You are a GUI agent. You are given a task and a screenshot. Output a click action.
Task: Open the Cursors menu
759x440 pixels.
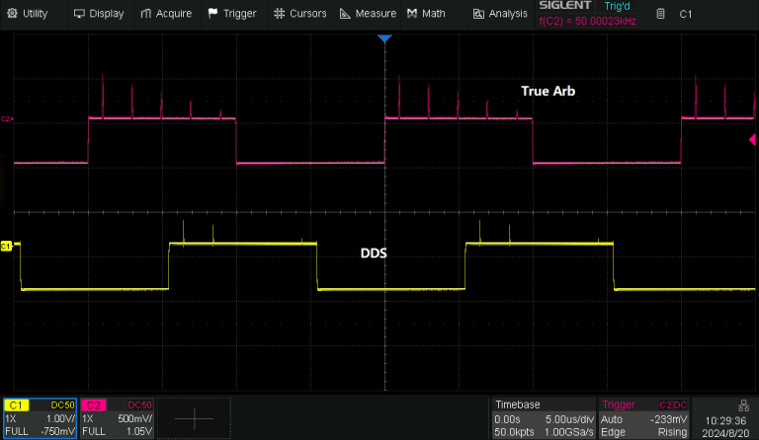tap(299, 14)
